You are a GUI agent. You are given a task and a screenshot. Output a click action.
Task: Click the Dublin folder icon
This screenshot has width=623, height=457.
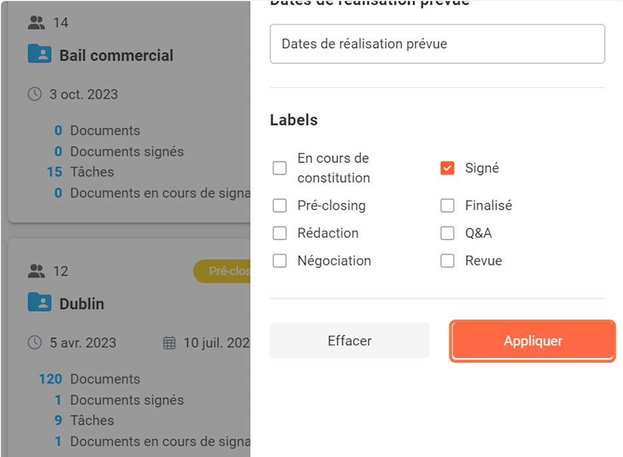point(39,303)
